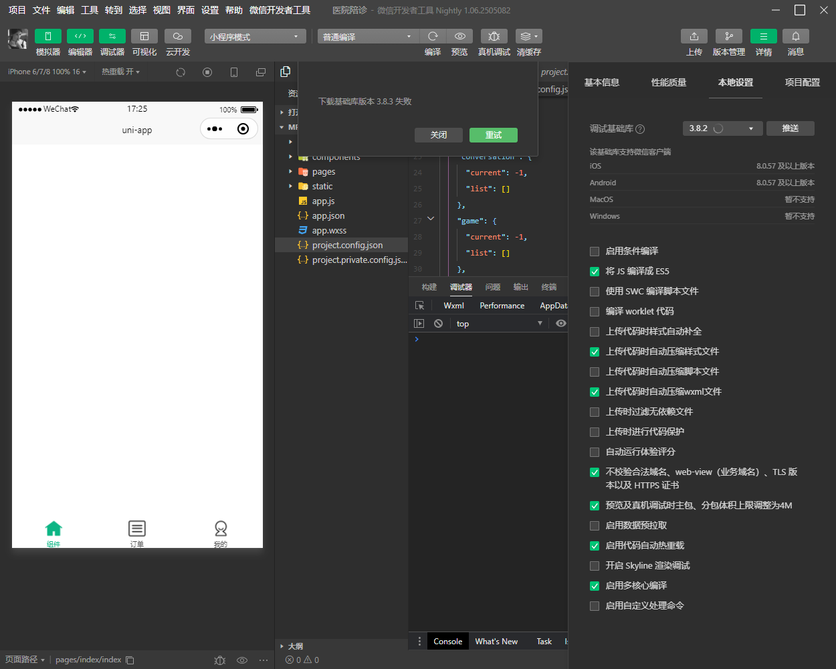Viewport: 836px width, 669px height.
Task: Uncheck 启用代码自动热重载
Action: point(595,546)
